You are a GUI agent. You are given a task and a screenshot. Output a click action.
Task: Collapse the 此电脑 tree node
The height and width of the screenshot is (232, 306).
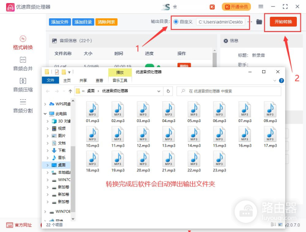pos(45,113)
